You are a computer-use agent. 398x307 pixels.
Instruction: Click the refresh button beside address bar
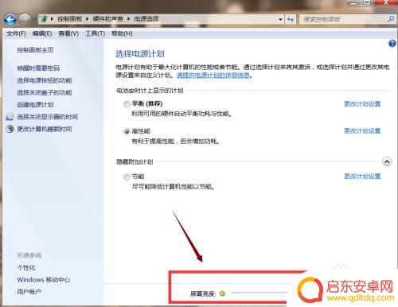click(291, 19)
